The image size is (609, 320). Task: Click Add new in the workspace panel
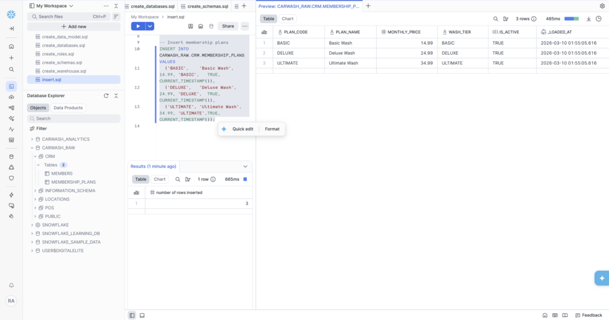tap(74, 27)
